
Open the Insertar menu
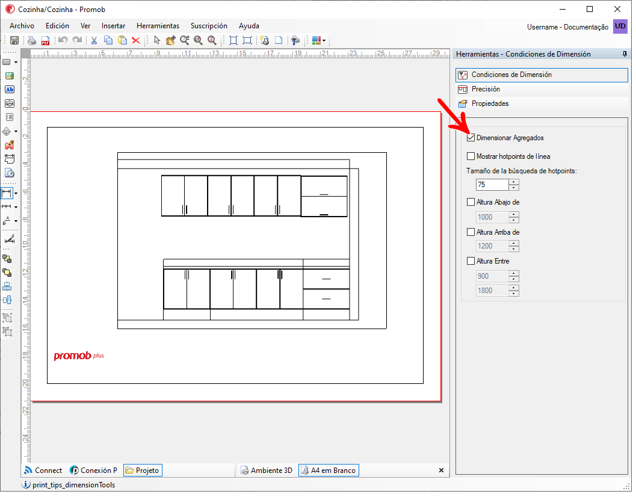114,26
